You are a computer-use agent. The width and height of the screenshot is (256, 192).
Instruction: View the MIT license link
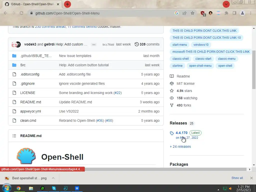[182, 83]
